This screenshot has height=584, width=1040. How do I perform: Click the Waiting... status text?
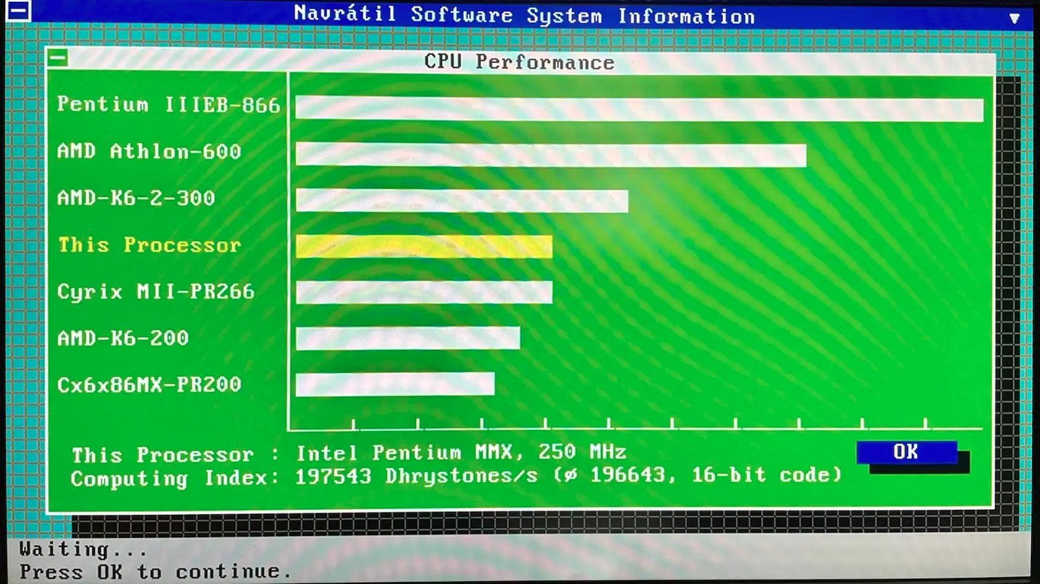pos(83,550)
